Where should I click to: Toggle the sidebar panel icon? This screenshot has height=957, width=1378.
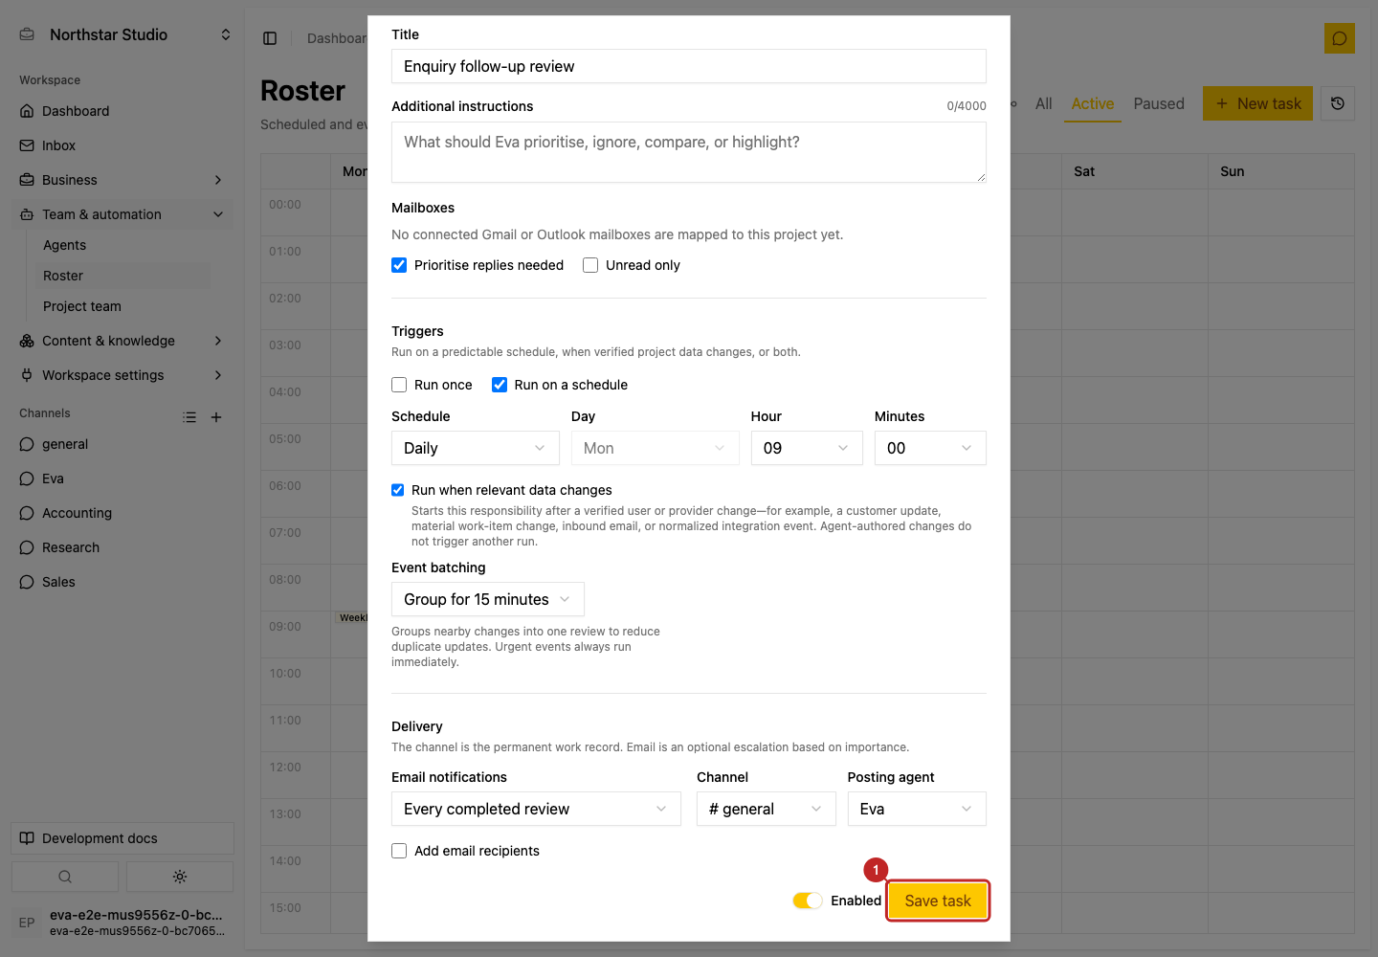click(x=270, y=38)
